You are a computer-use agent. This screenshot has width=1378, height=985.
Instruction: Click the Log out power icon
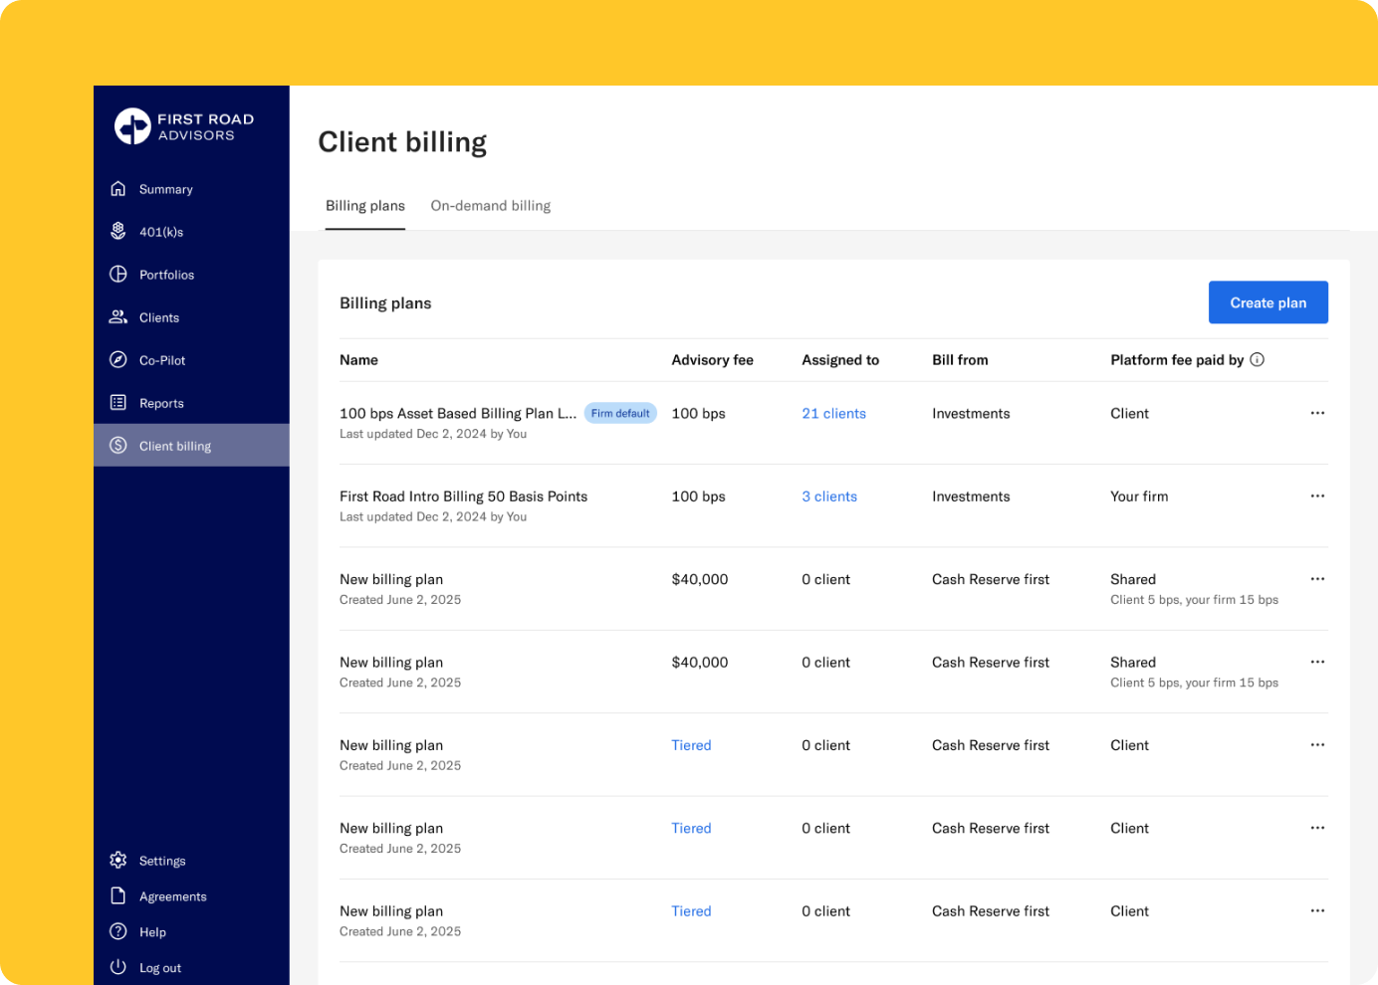(118, 968)
